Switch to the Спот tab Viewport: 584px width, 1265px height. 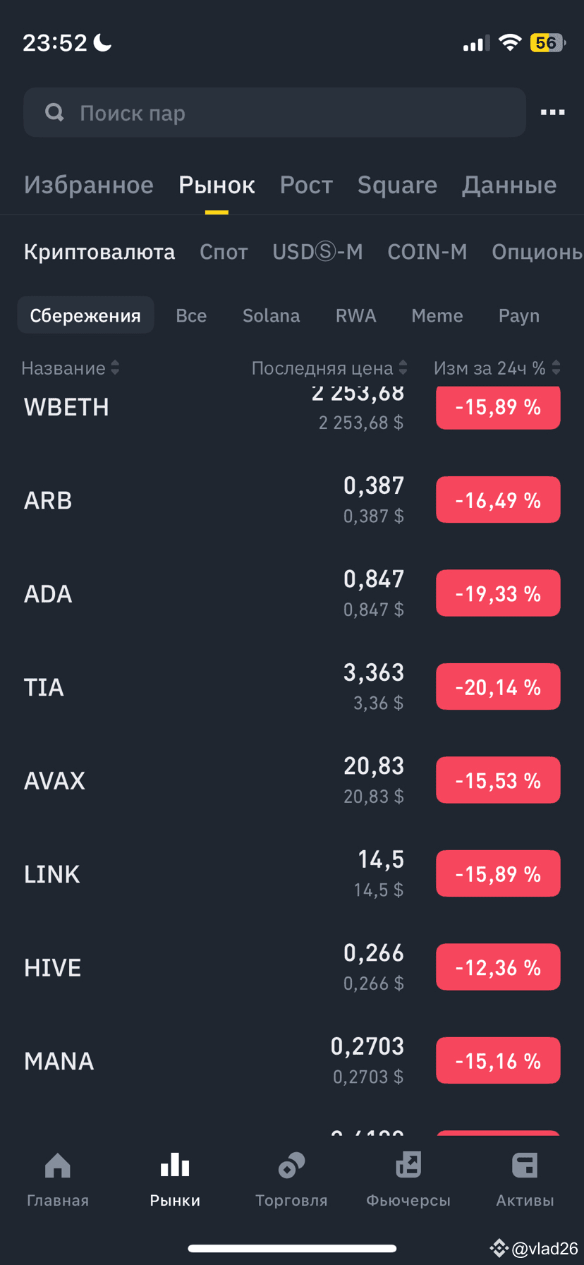tap(224, 252)
